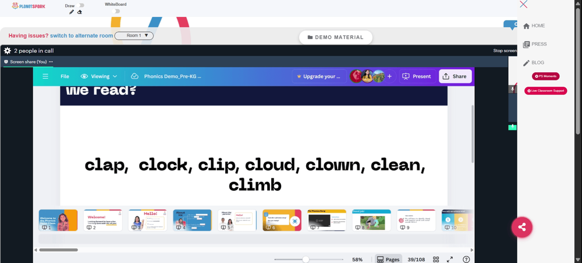Select page 9 thumbnail
Image resolution: width=582 pixels, height=263 pixels.
coord(416,221)
